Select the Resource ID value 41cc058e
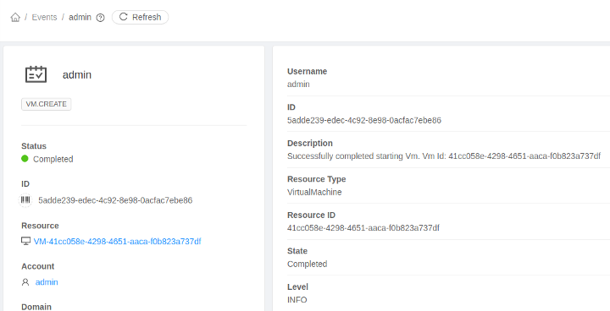The image size is (610, 311). click(363, 228)
